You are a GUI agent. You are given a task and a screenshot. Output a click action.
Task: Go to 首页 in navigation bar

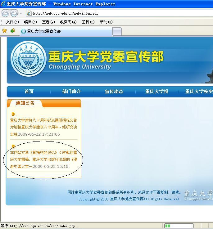click(29, 92)
